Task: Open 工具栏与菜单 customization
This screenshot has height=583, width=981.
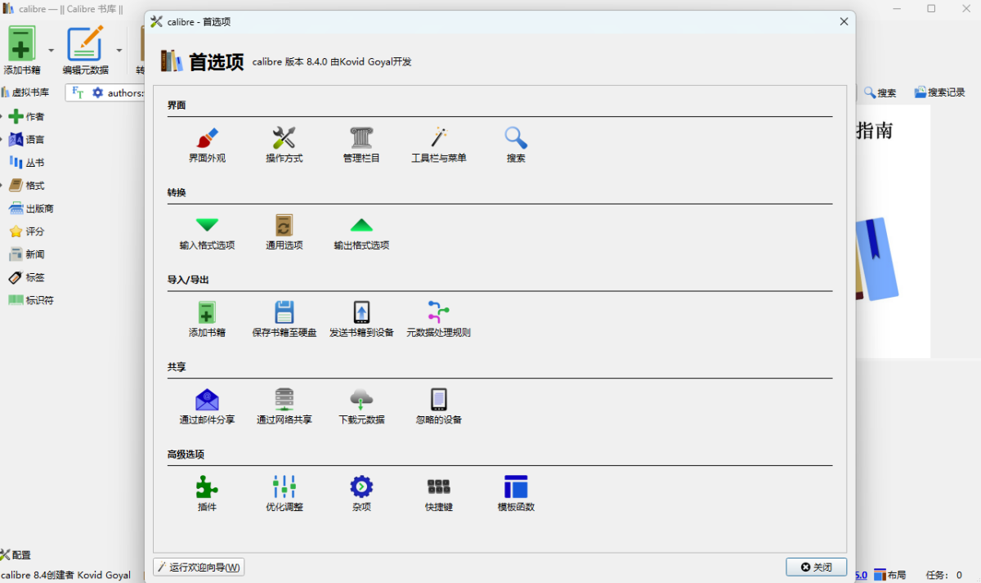Action: coord(438,145)
